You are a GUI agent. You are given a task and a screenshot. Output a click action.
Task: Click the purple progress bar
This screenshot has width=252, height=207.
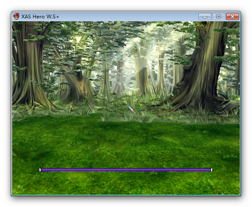[126, 170]
